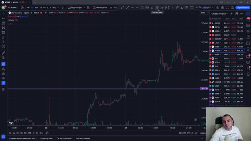
Task: Select GAZP row in watchlist
Action: 227,86
